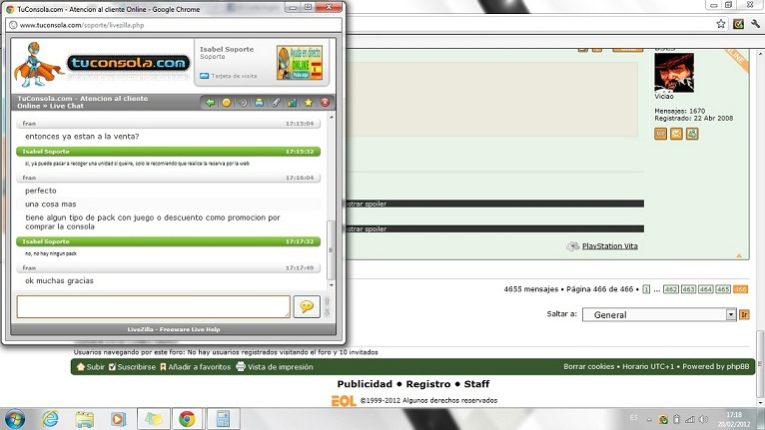
Task: Go to forum page 462
Action: pos(671,289)
